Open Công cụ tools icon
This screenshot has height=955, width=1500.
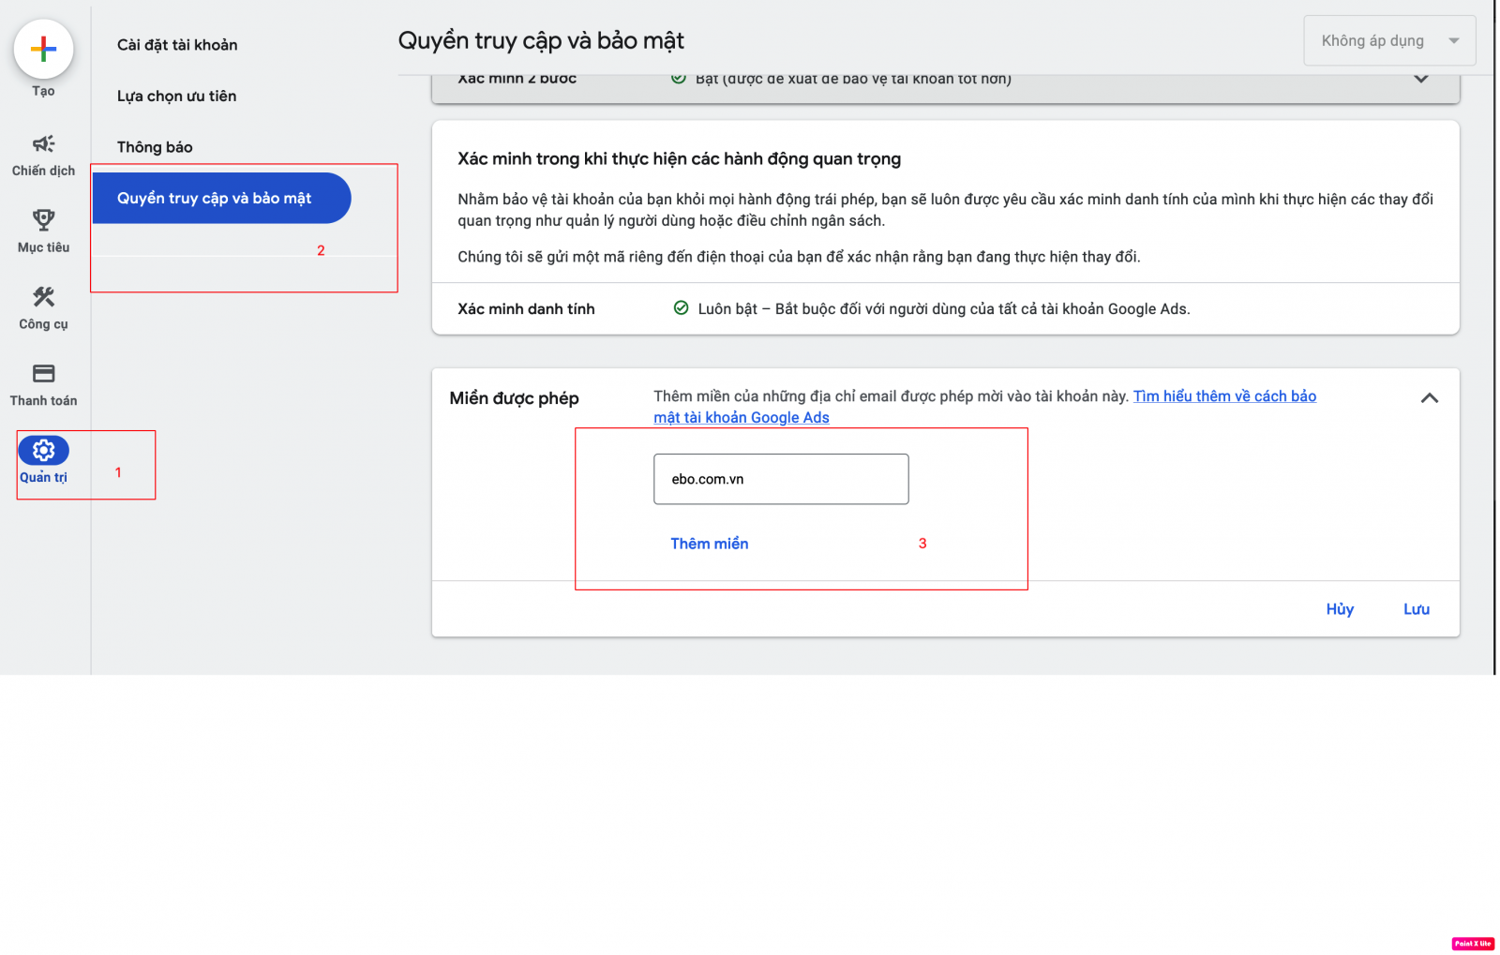click(43, 297)
